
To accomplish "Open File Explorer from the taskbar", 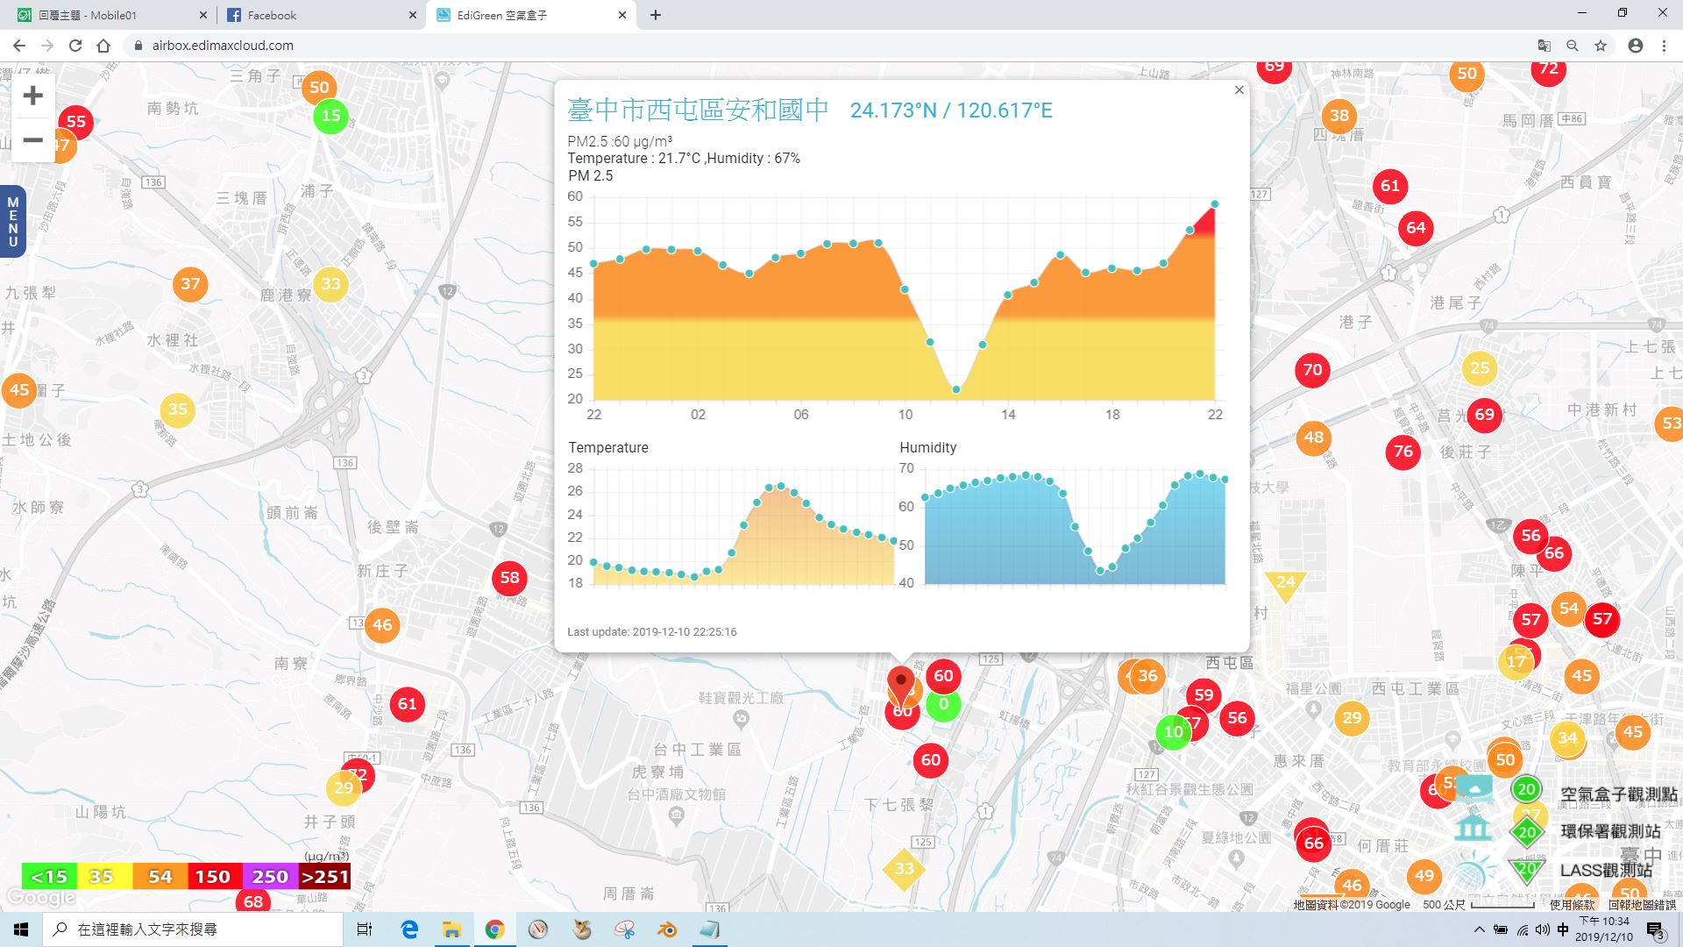I will [451, 929].
